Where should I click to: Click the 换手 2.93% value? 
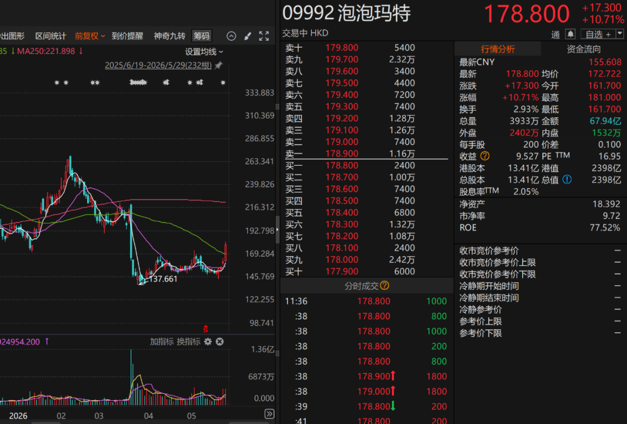(x=526, y=109)
